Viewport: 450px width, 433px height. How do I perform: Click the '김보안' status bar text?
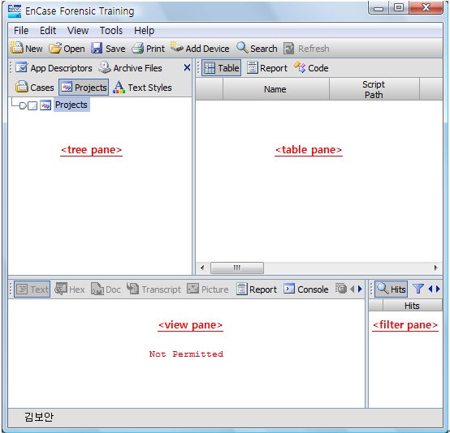tap(39, 417)
